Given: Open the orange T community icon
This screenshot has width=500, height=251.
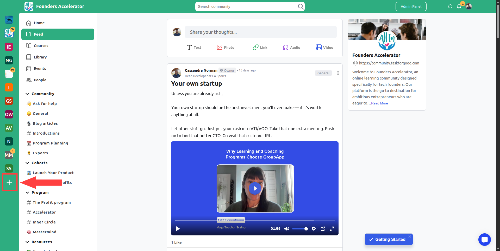Looking at the screenshot, I should [9, 87].
